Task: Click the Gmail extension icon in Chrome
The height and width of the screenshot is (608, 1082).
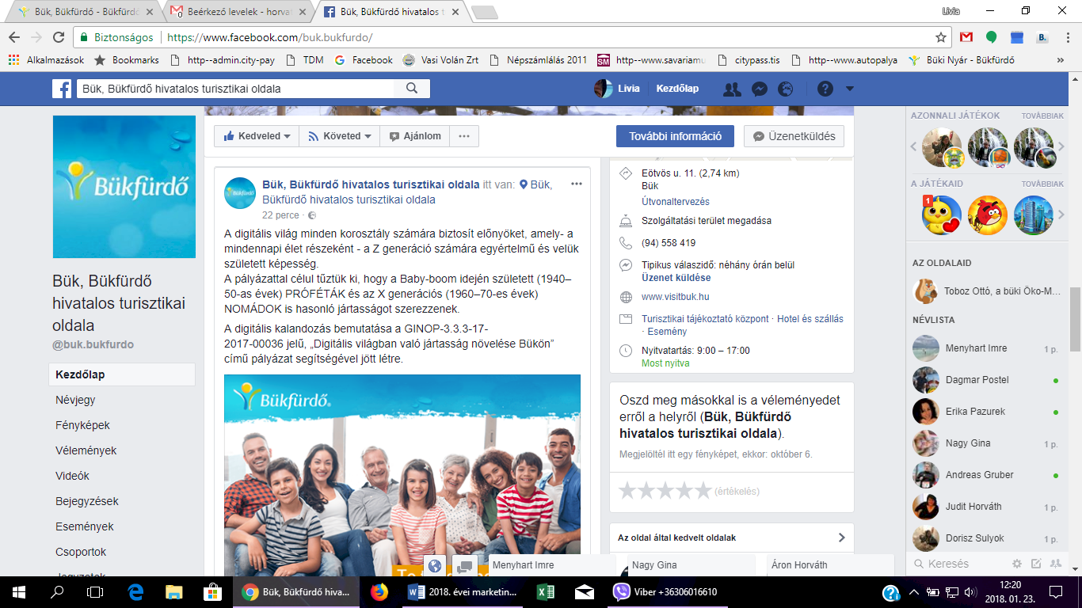Action: (x=966, y=37)
